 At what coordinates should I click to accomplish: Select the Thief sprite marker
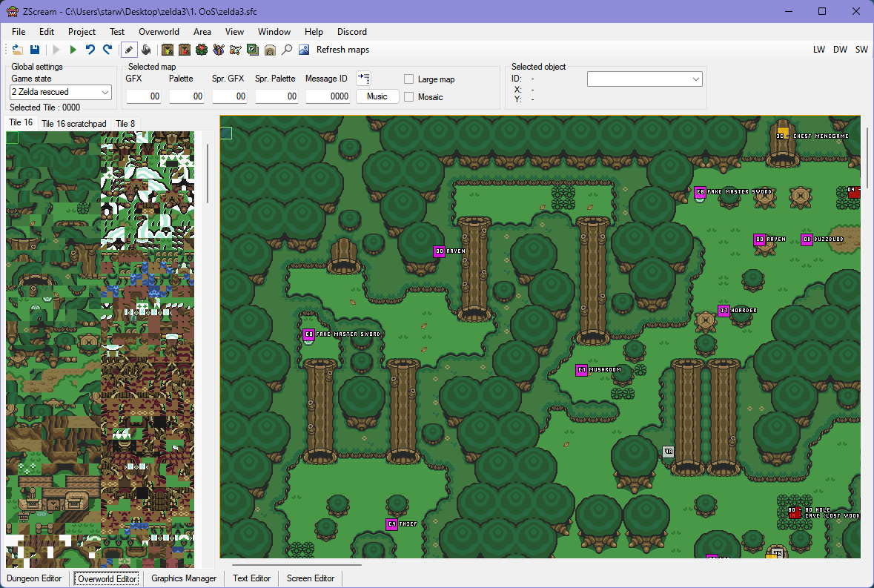392,524
